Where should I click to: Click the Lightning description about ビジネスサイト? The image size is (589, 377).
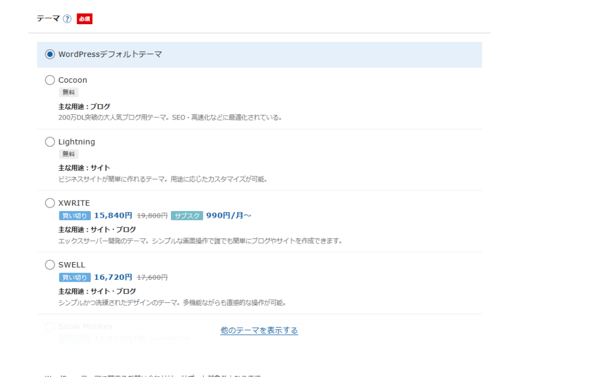pos(163,179)
